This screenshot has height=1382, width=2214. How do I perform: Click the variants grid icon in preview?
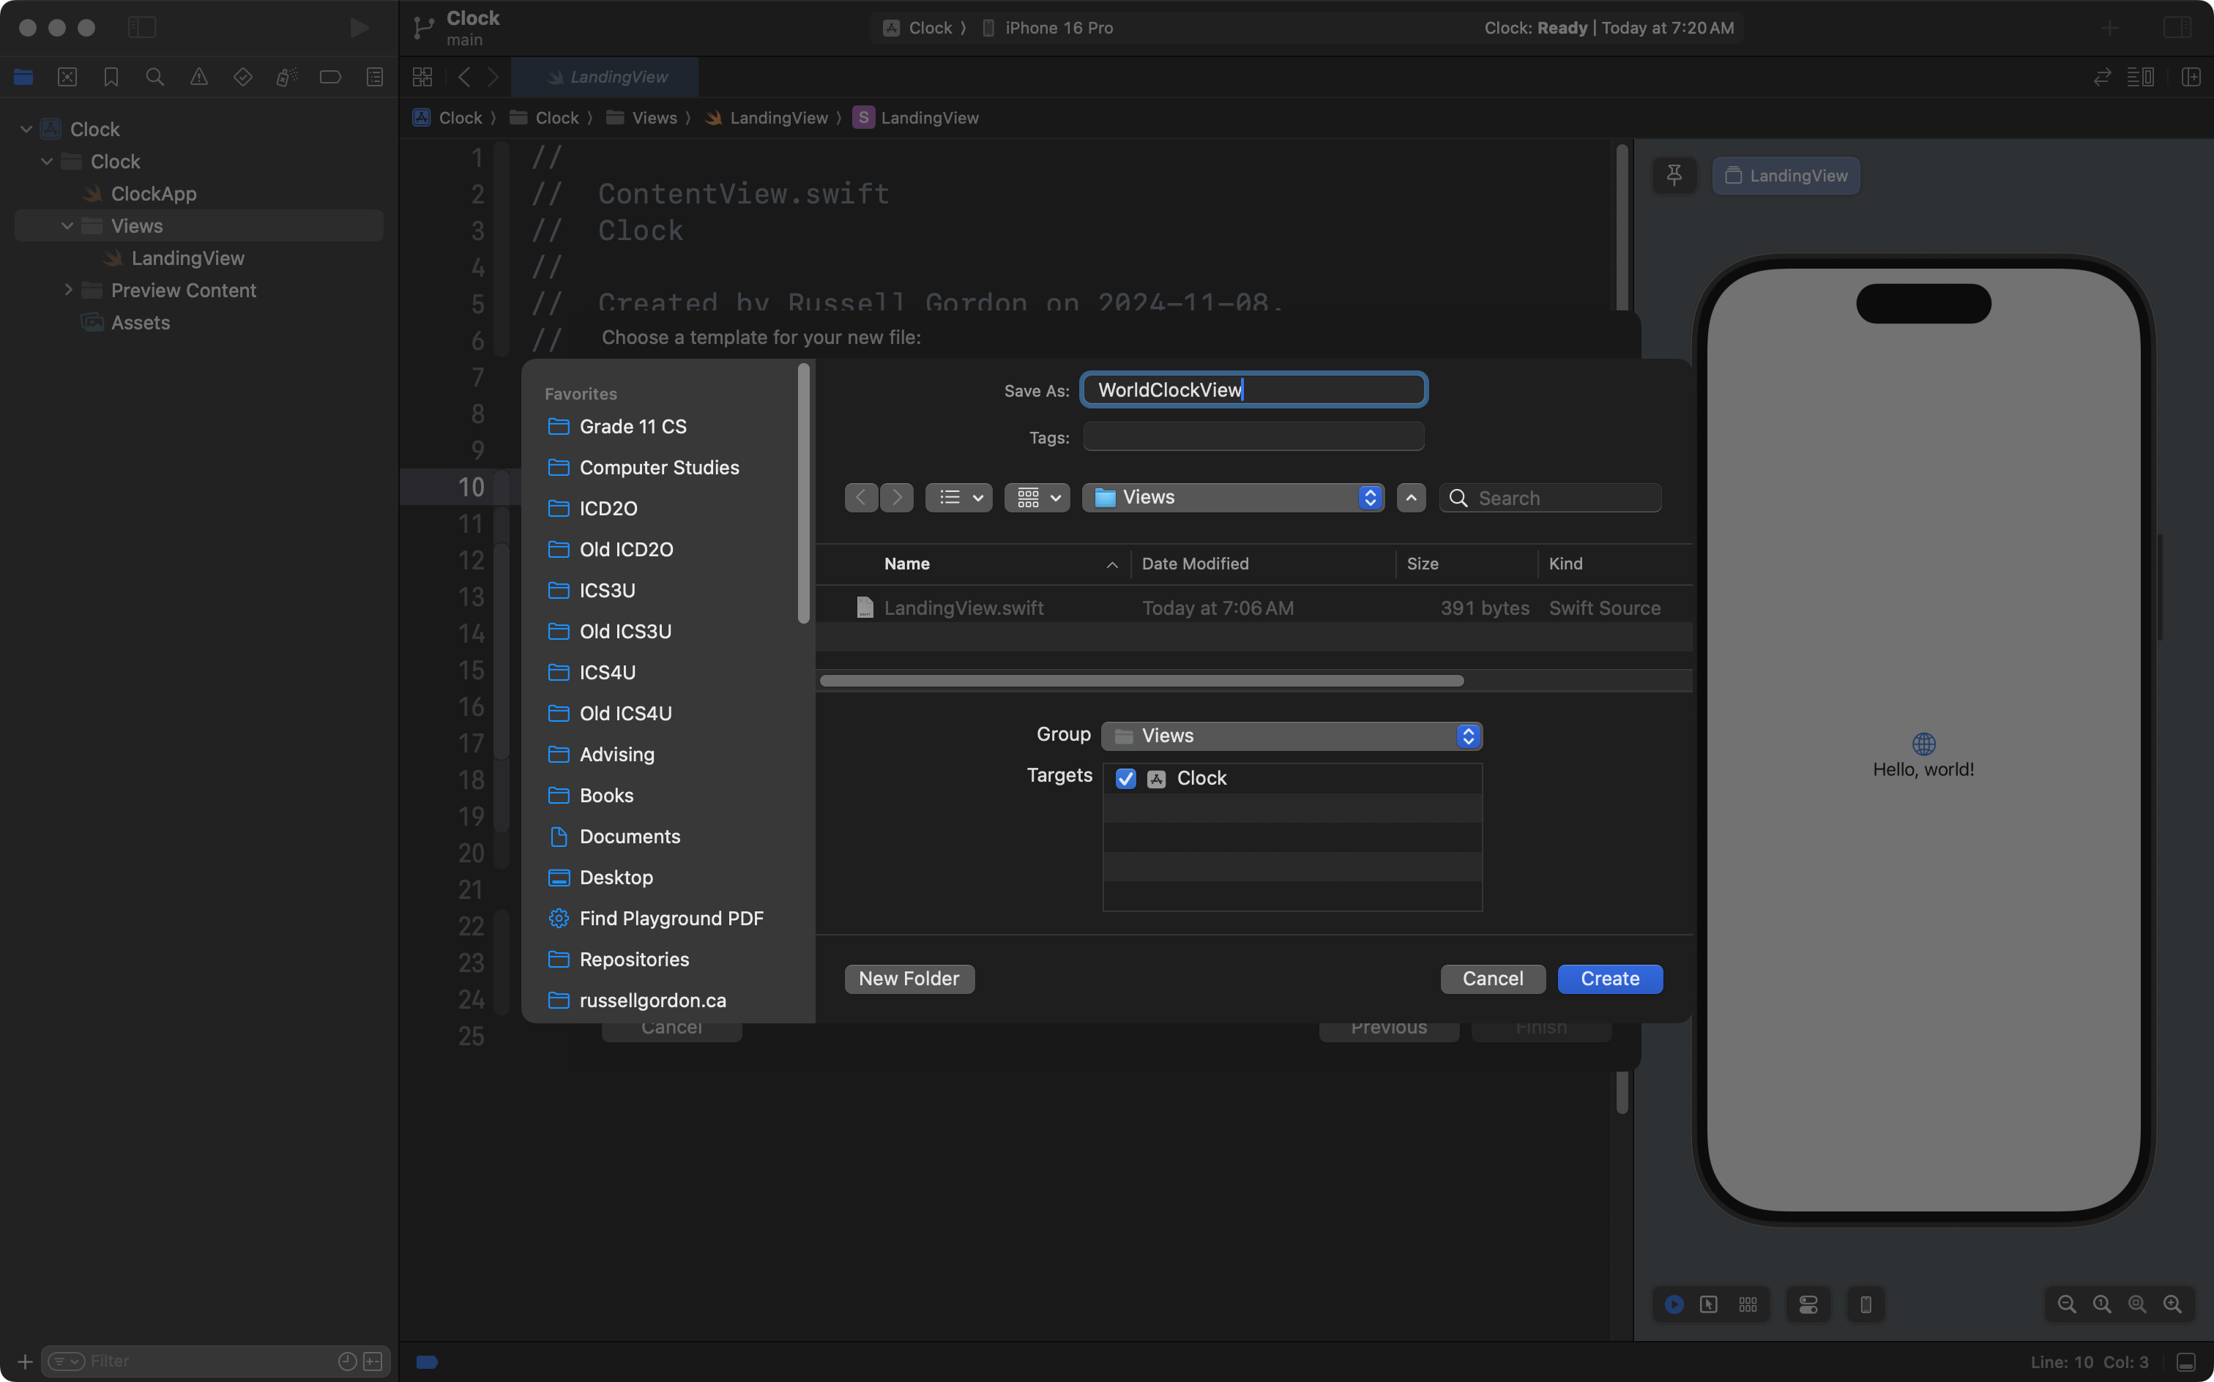coord(1748,1304)
